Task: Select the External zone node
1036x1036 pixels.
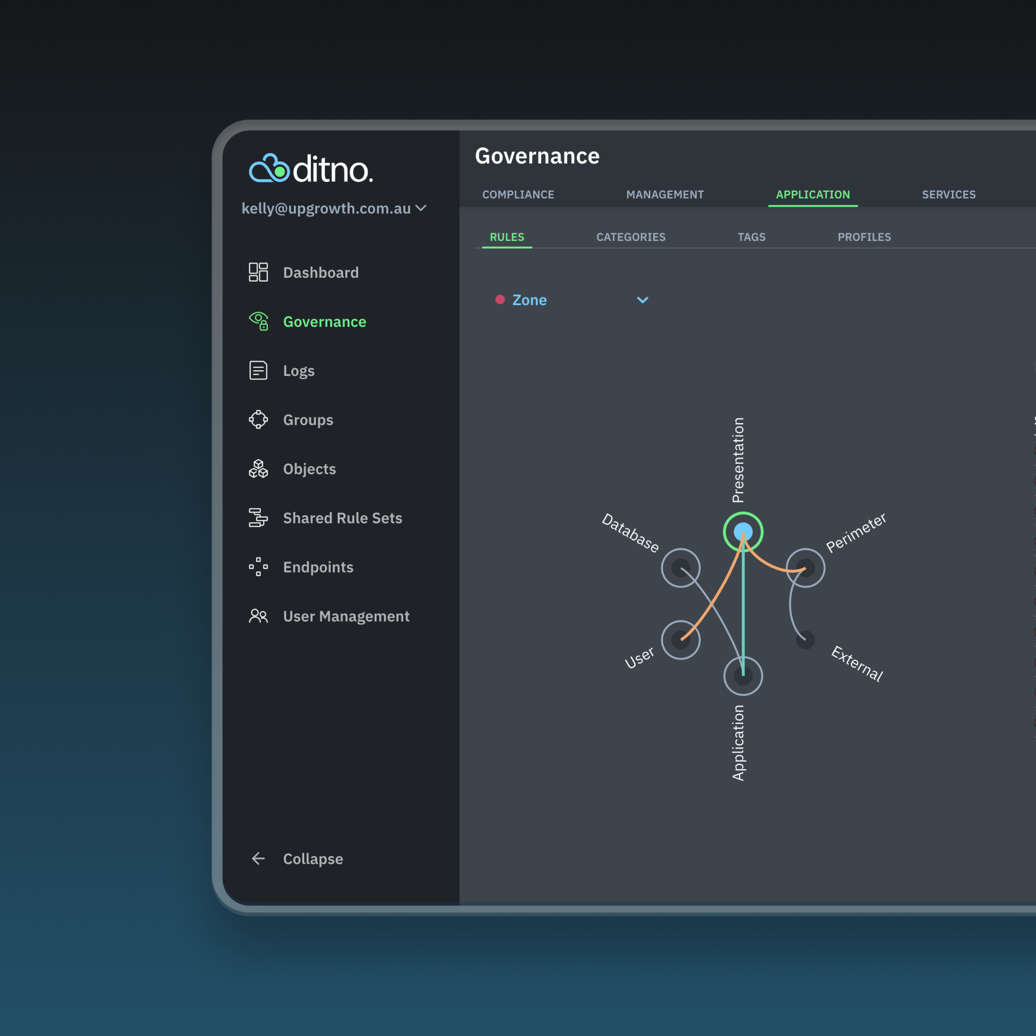Action: point(805,640)
